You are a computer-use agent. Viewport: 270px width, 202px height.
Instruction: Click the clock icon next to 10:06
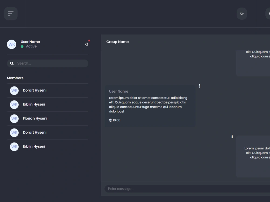[x=110, y=120]
